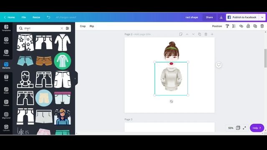
Task: Select the girl's head illustration on canvas
Action: pos(171,51)
